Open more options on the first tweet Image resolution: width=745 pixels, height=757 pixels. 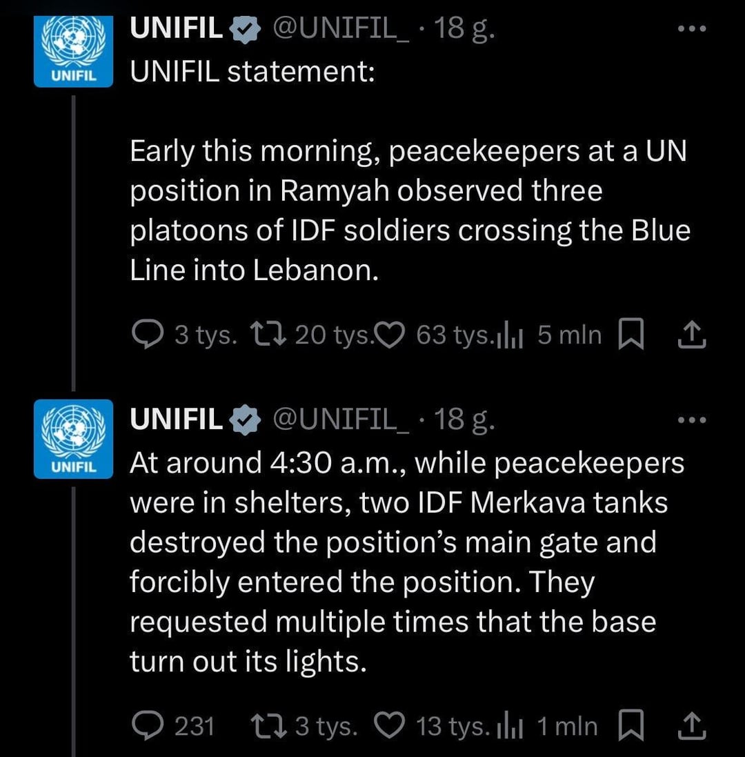point(692,29)
